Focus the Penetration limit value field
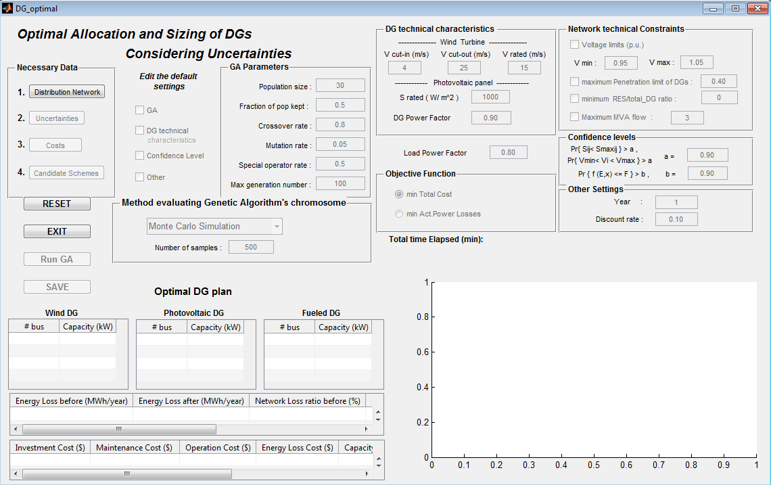 click(x=718, y=82)
